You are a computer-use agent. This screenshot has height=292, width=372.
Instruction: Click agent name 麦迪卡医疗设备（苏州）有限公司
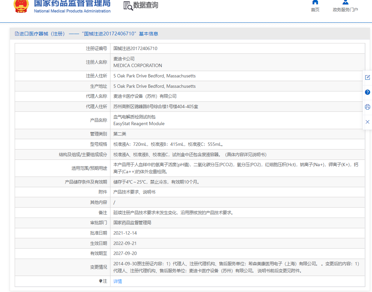[145, 96]
